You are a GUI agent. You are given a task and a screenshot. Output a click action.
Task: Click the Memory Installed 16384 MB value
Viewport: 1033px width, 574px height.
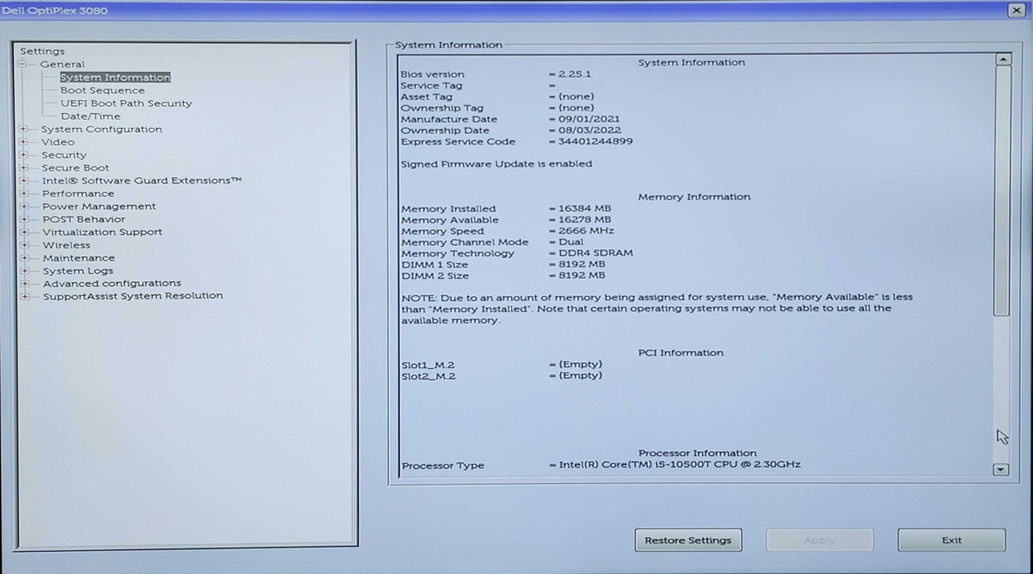(x=585, y=208)
